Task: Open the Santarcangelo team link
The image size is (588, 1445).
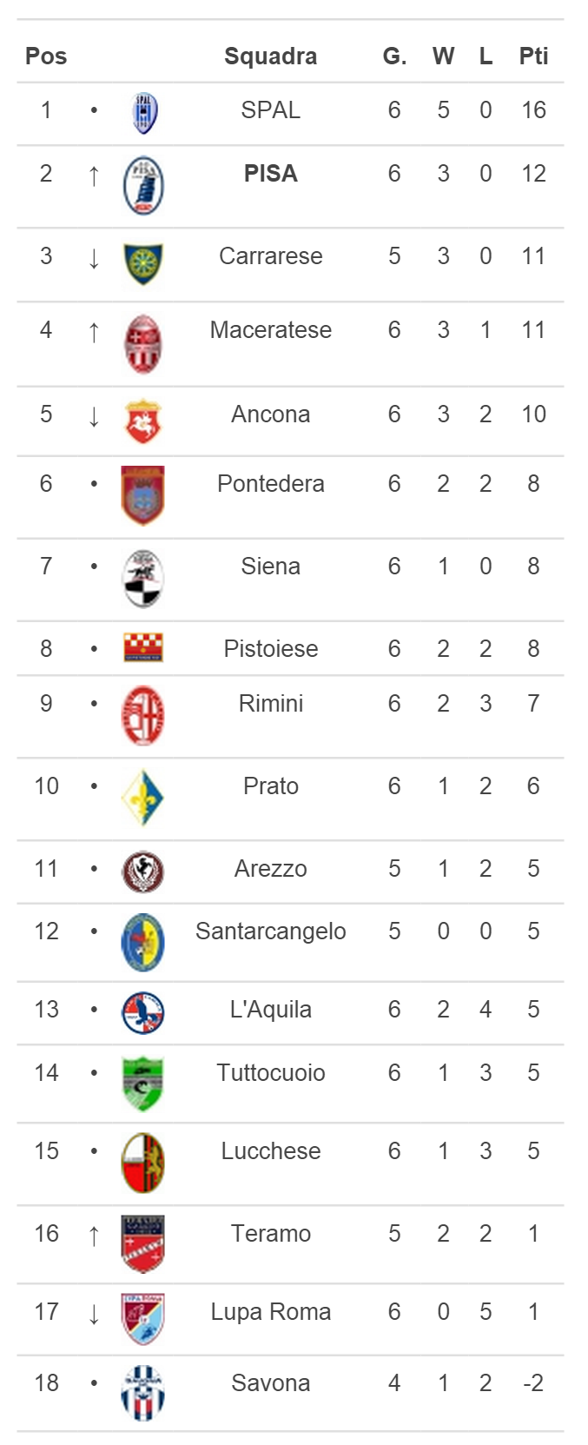Action: click(x=270, y=931)
